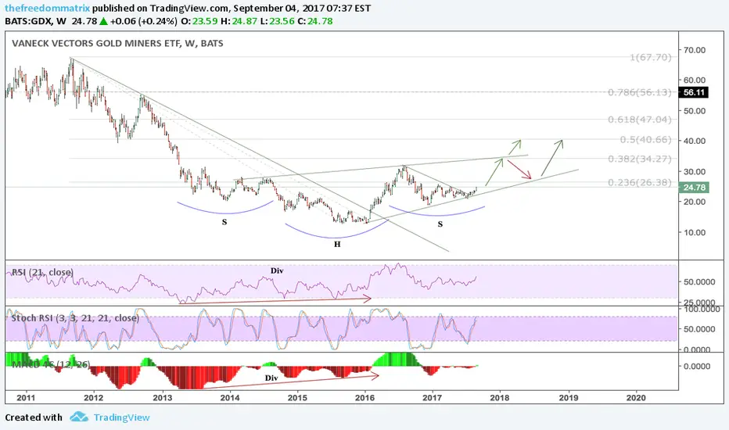Click the O: 23.59 open value
The height and width of the screenshot is (430, 729).
point(199,21)
